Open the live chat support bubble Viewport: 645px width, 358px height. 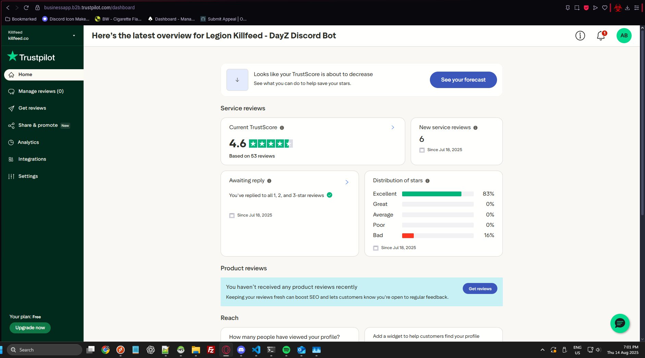[x=620, y=323]
